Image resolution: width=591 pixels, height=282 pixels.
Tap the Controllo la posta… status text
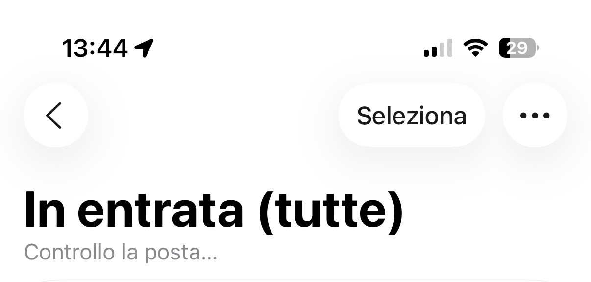(121, 252)
